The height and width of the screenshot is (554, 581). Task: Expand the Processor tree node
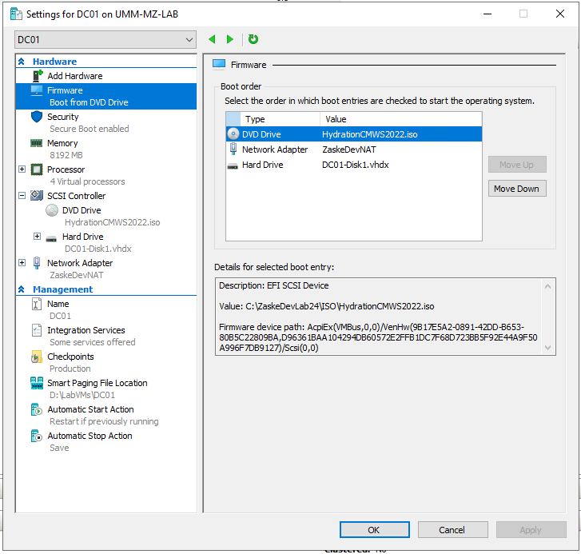click(22, 169)
